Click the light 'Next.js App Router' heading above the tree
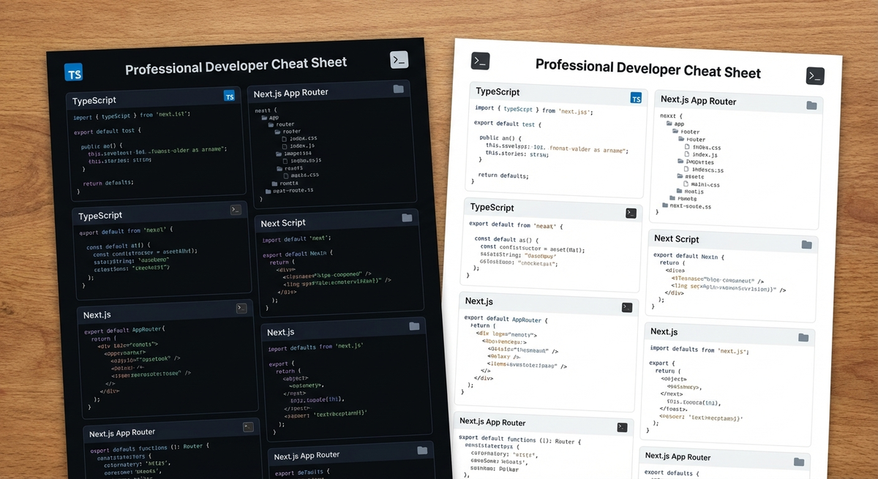Viewport: 878px width, 479px height. pyautogui.click(x=698, y=100)
